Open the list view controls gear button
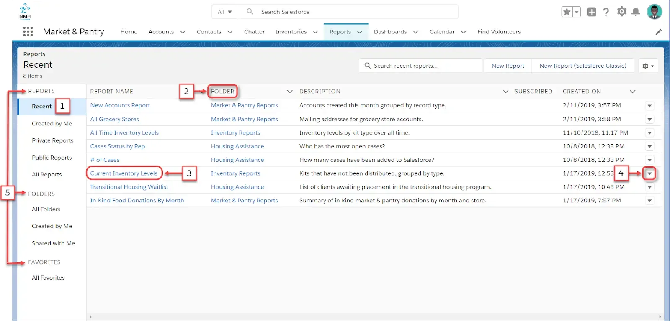The height and width of the screenshot is (321, 670). 648,66
